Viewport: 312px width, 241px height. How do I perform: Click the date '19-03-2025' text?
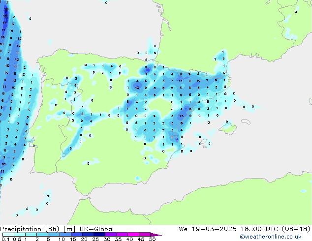(214, 229)
